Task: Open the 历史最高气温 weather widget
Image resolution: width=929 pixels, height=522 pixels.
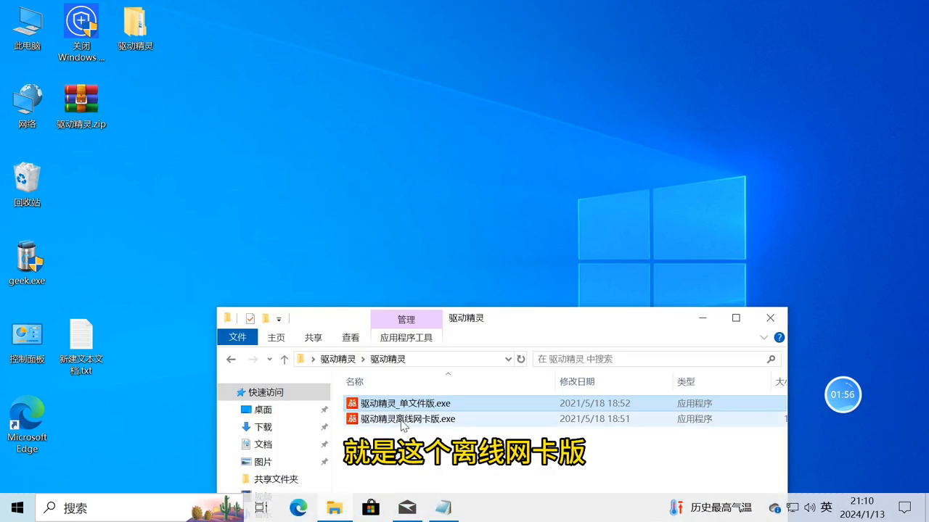Action: click(x=711, y=507)
